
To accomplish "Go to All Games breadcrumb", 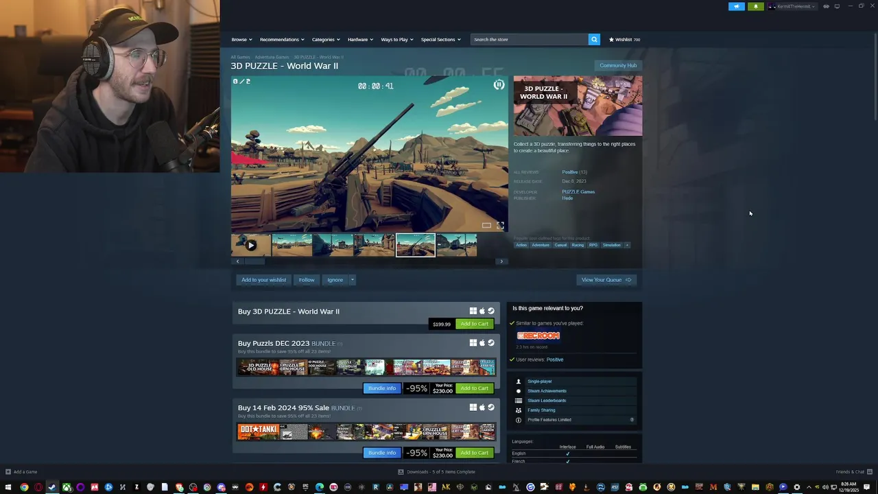I will [240, 57].
